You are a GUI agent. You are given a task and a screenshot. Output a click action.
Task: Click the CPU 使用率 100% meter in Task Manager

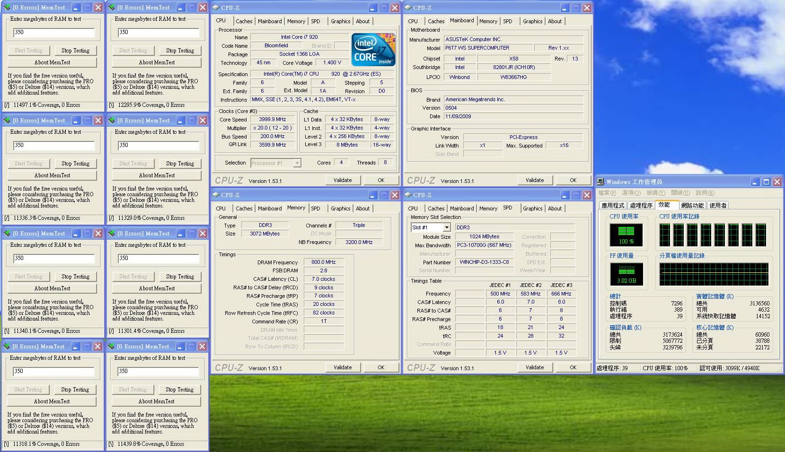pos(626,235)
